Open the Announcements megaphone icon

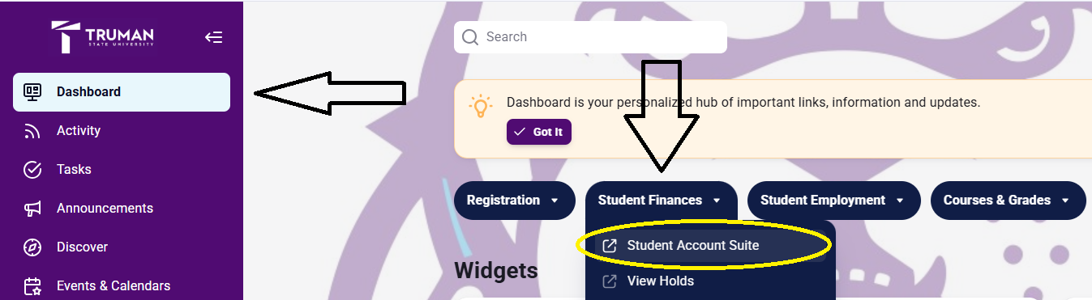pyautogui.click(x=32, y=209)
